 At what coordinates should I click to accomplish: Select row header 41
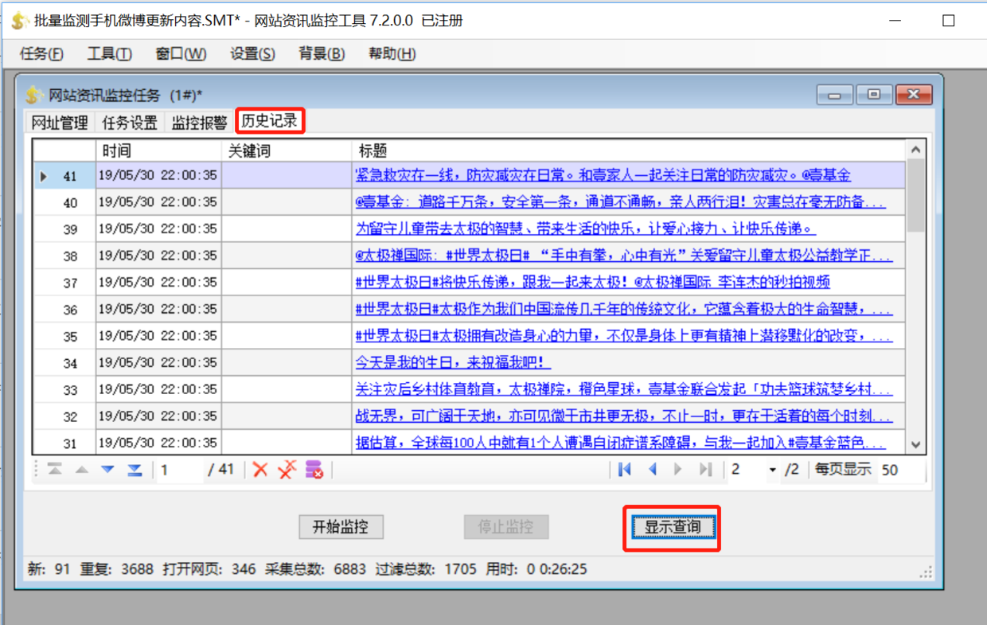tap(64, 175)
